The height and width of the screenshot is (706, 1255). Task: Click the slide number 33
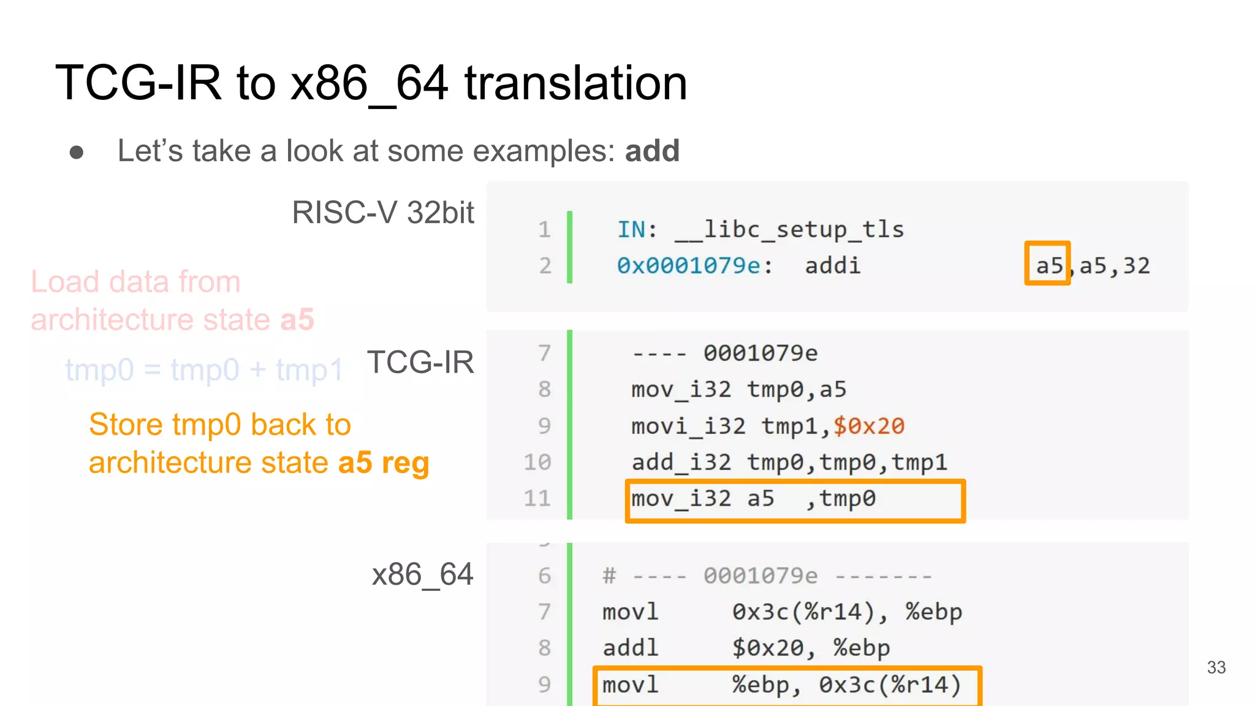pos(1216,667)
